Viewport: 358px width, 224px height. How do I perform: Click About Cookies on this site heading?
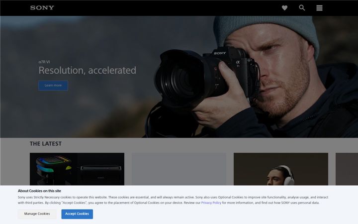(39, 191)
